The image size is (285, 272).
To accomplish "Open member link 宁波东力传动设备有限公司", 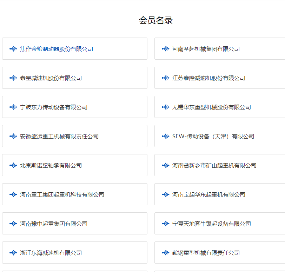I will pos(54,107).
